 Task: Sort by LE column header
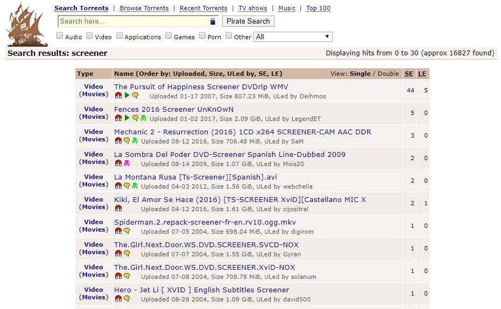click(422, 74)
